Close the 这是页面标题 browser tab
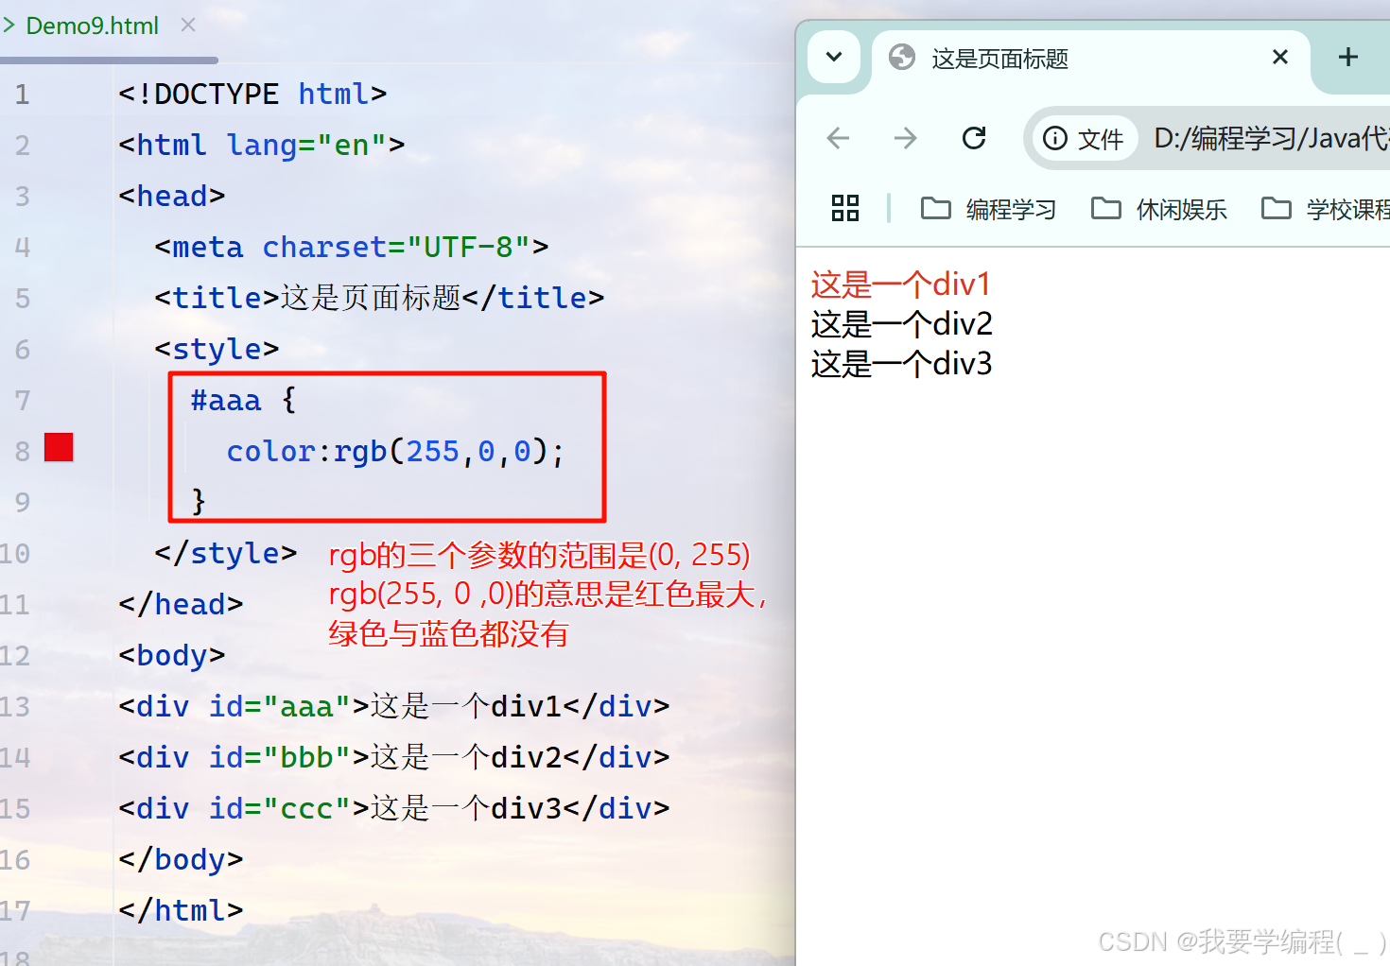1390x966 pixels. tap(1280, 57)
